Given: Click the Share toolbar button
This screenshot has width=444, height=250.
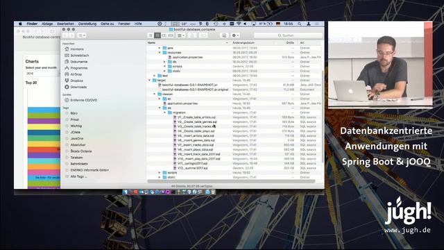Looking at the screenshot, I should [x=192, y=35].
